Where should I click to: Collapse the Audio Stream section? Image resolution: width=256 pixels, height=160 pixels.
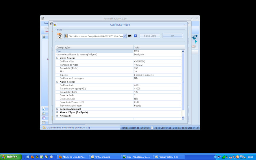[x=57, y=82]
